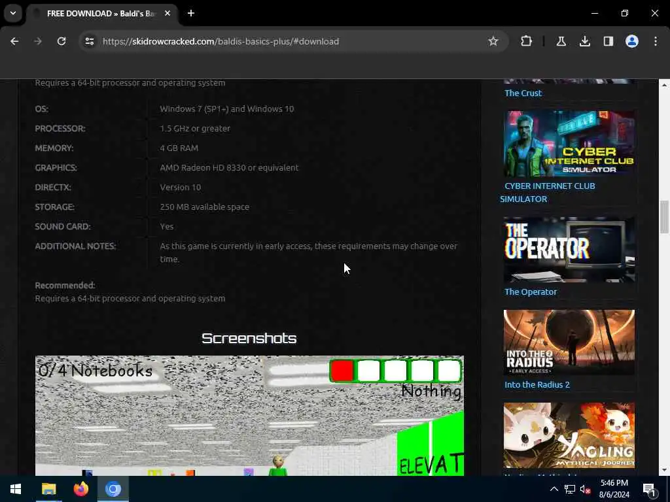The width and height of the screenshot is (670, 502).
Task: View site information icon in address bar
Action: 89,41
